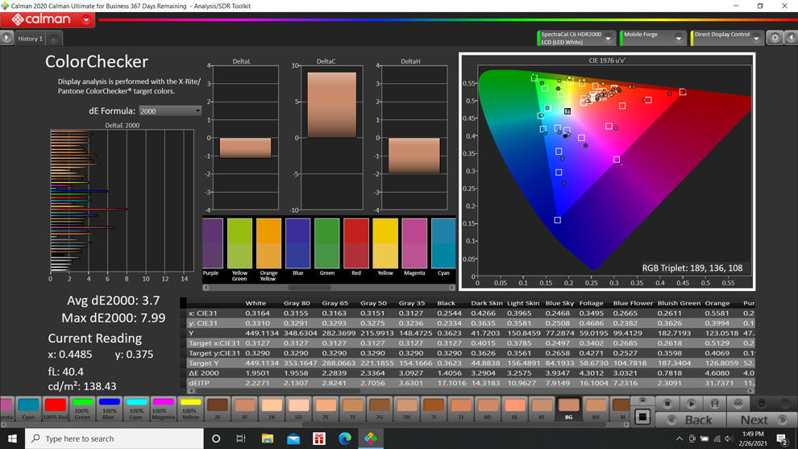This screenshot has height=449, width=798.
Task: Open the Windows Start menu
Action: click(x=12, y=439)
